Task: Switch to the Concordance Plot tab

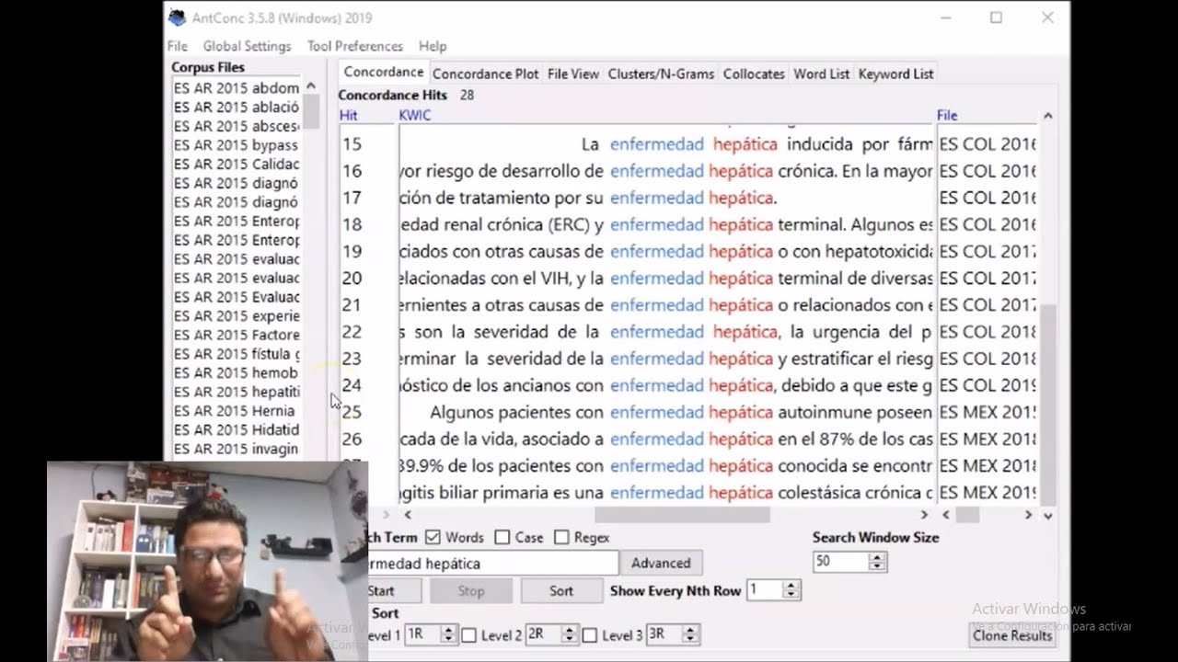Action: click(x=485, y=74)
